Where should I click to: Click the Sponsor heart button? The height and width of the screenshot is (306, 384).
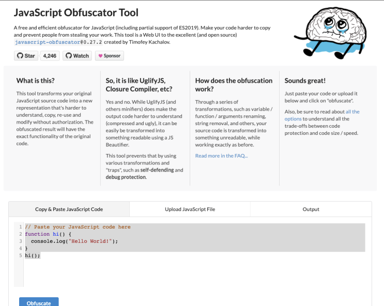click(x=110, y=56)
